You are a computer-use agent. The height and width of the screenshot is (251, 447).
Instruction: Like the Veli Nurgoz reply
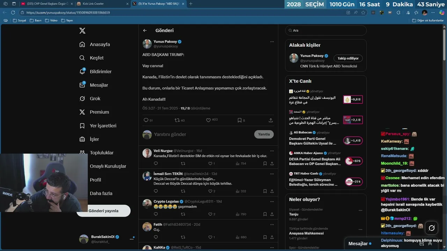click(x=210, y=163)
